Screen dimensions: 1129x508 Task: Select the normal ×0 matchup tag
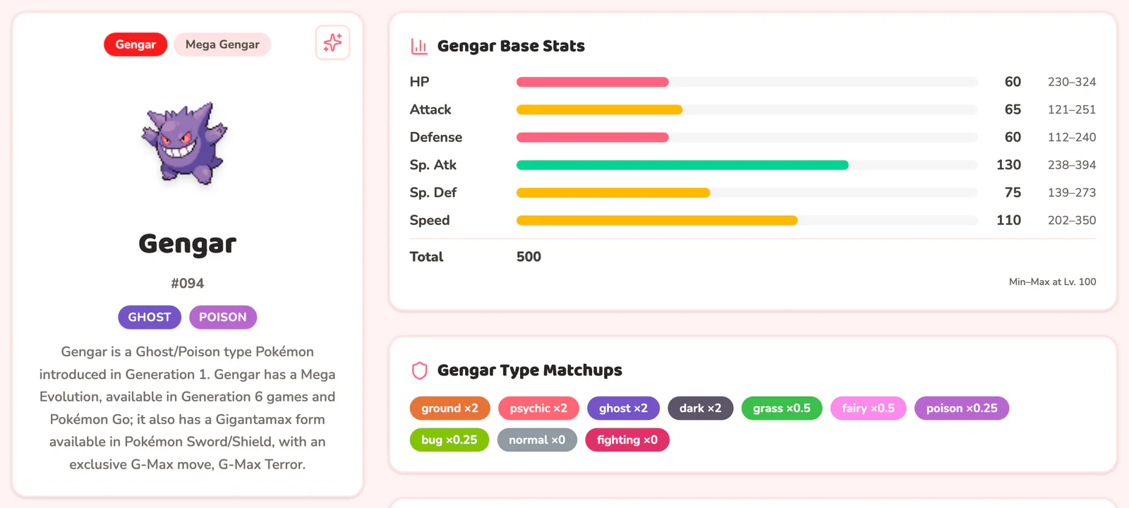(537, 440)
